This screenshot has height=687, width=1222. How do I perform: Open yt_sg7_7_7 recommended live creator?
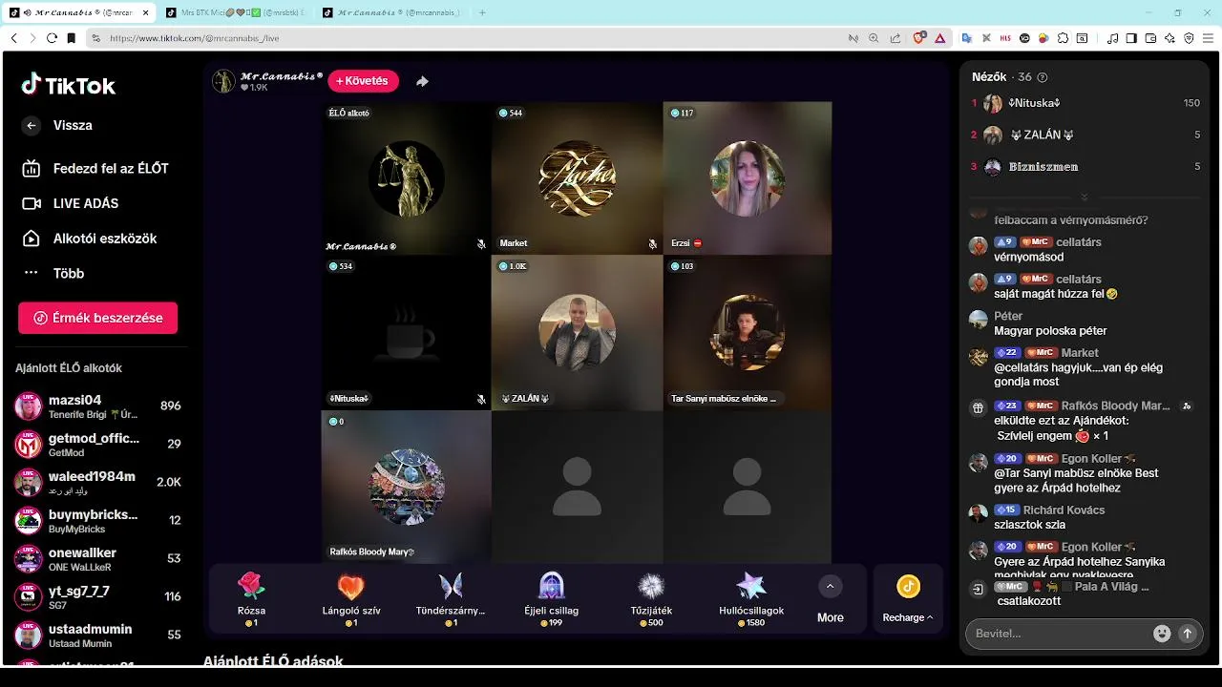pyautogui.click(x=97, y=596)
